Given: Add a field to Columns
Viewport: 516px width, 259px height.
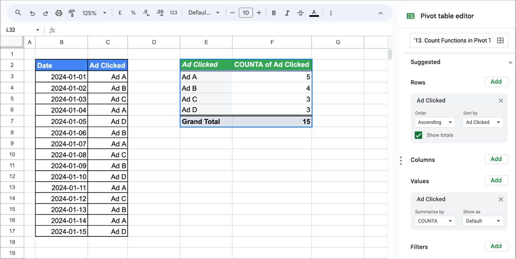Looking at the screenshot, I should tap(496, 159).
